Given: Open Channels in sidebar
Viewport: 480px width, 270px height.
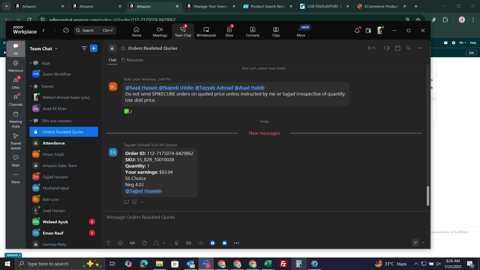Looking at the screenshot, I should click(16, 100).
